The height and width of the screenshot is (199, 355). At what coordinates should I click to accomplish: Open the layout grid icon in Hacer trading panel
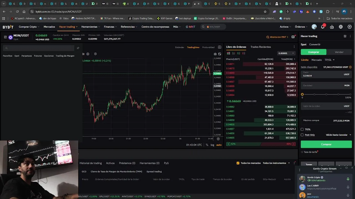tap(345, 36)
